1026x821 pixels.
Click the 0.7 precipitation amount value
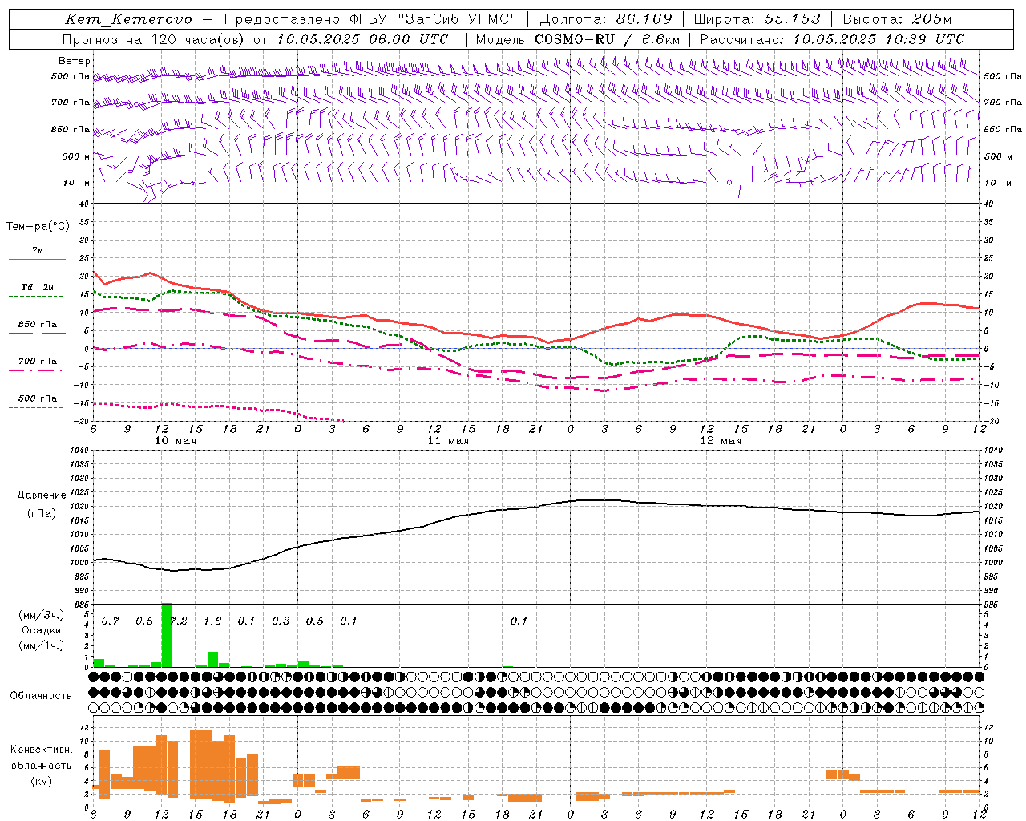(110, 621)
